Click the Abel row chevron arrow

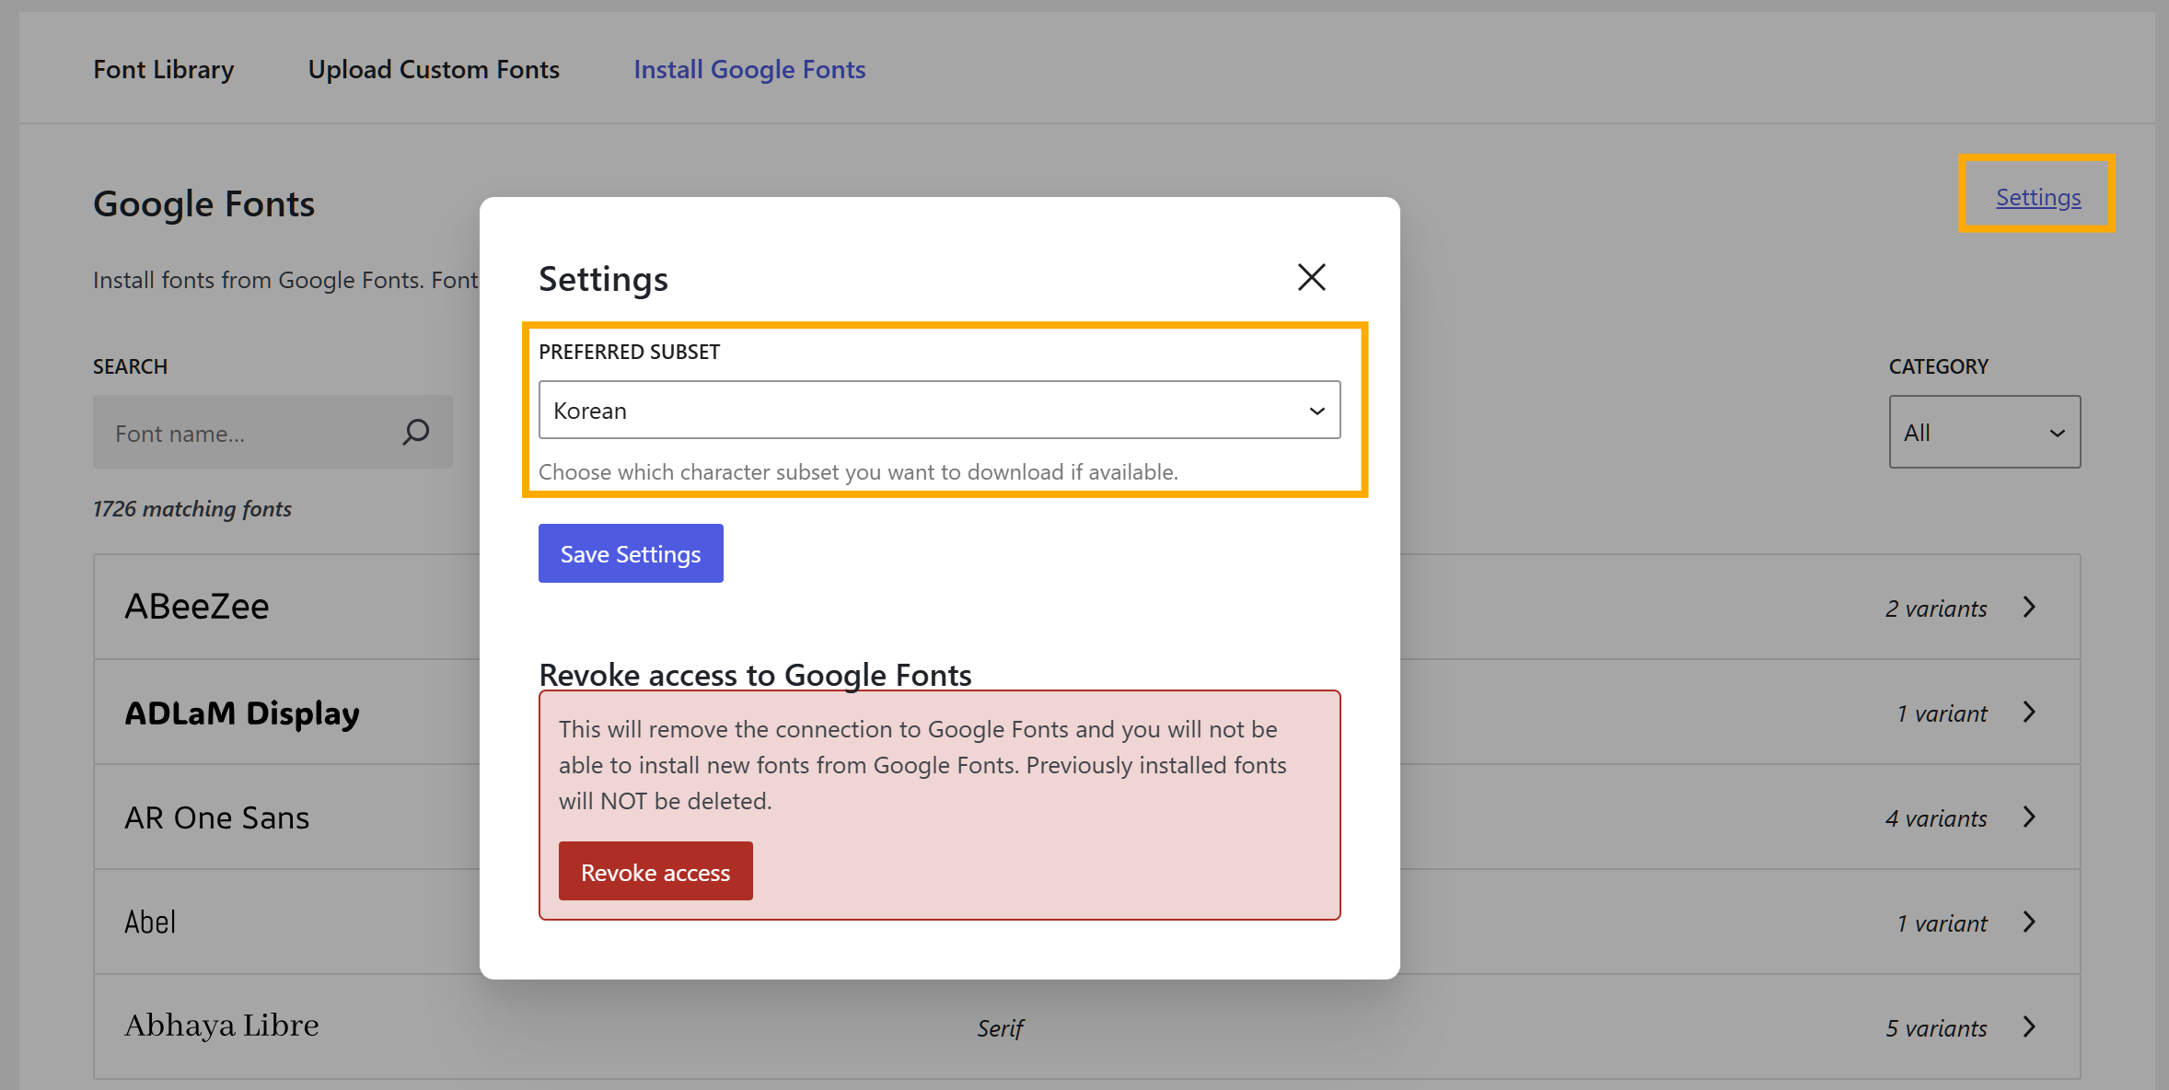point(2029,922)
